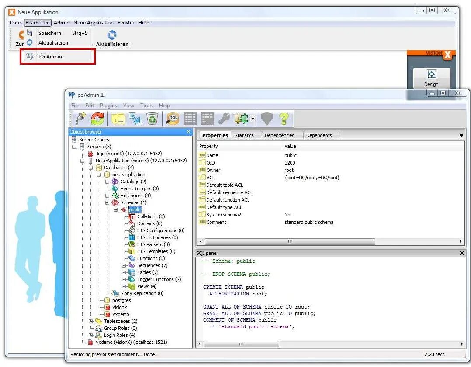Viewport: 471px width, 367px height.
Task: Click the SQL pane horizontal scrollbar
Action: [x=241, y=344]
